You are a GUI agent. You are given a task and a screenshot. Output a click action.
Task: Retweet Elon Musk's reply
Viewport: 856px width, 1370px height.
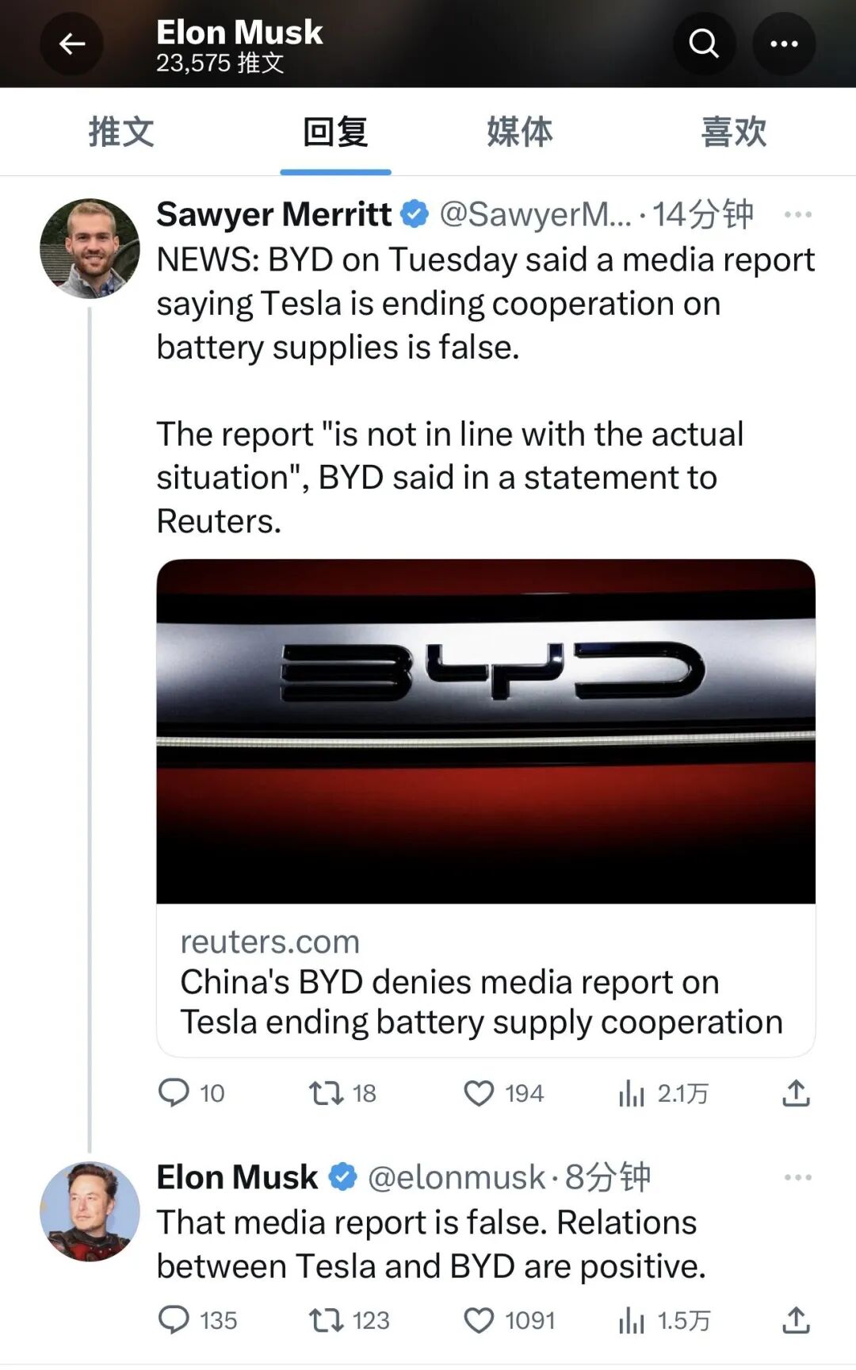326,1320
